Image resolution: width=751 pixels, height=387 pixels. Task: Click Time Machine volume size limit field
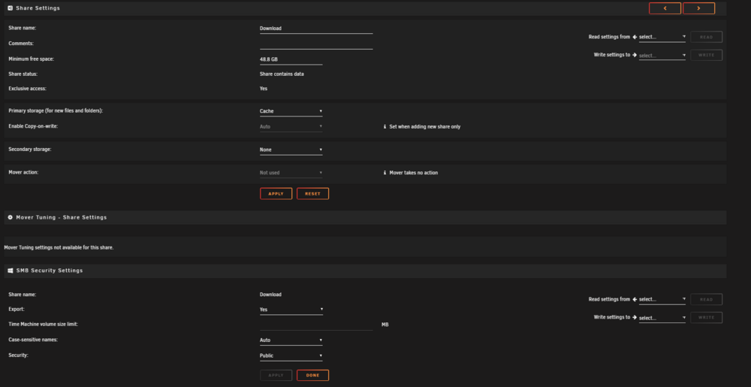click(316, 325)
